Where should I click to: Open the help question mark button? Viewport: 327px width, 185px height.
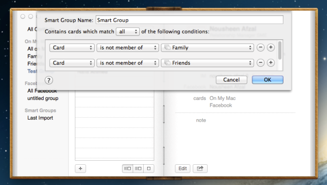pos(49,80)
